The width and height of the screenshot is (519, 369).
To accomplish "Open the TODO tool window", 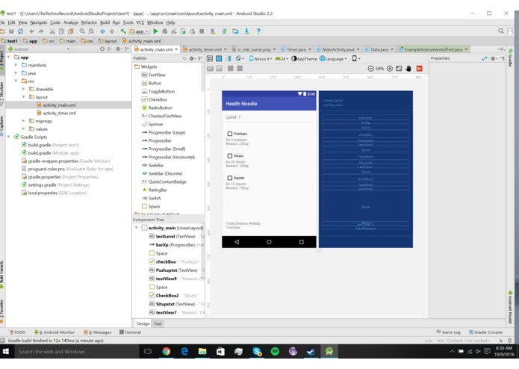I will 17,332.
